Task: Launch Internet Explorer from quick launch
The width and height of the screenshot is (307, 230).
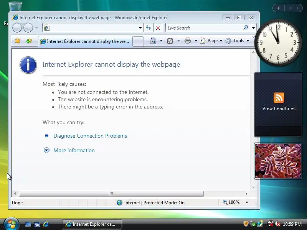Action: (46, 224)
